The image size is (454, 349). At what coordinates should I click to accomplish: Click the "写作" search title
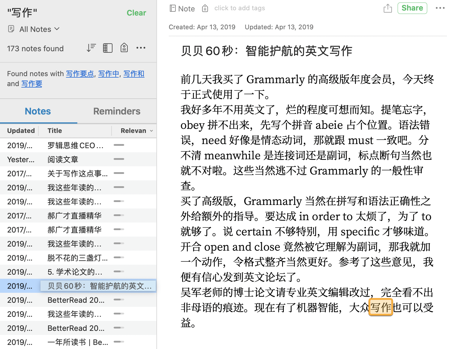(x=22, y=13)
